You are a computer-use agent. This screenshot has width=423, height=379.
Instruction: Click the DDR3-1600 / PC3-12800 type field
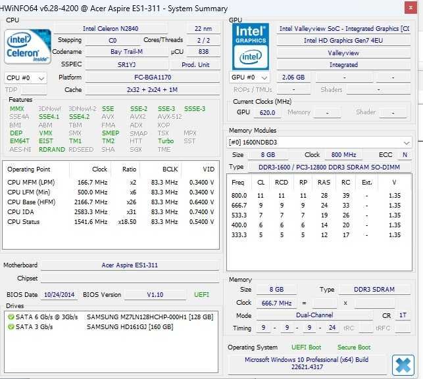click(x=329, y=167)
